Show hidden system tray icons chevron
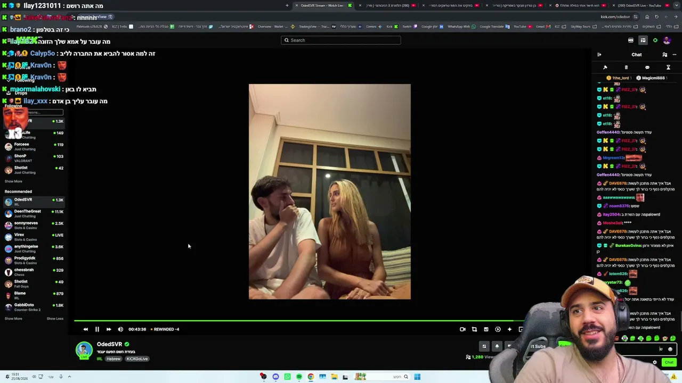Image resolution: width=682 pixels, height=383 pixels. tap(69, 377)
